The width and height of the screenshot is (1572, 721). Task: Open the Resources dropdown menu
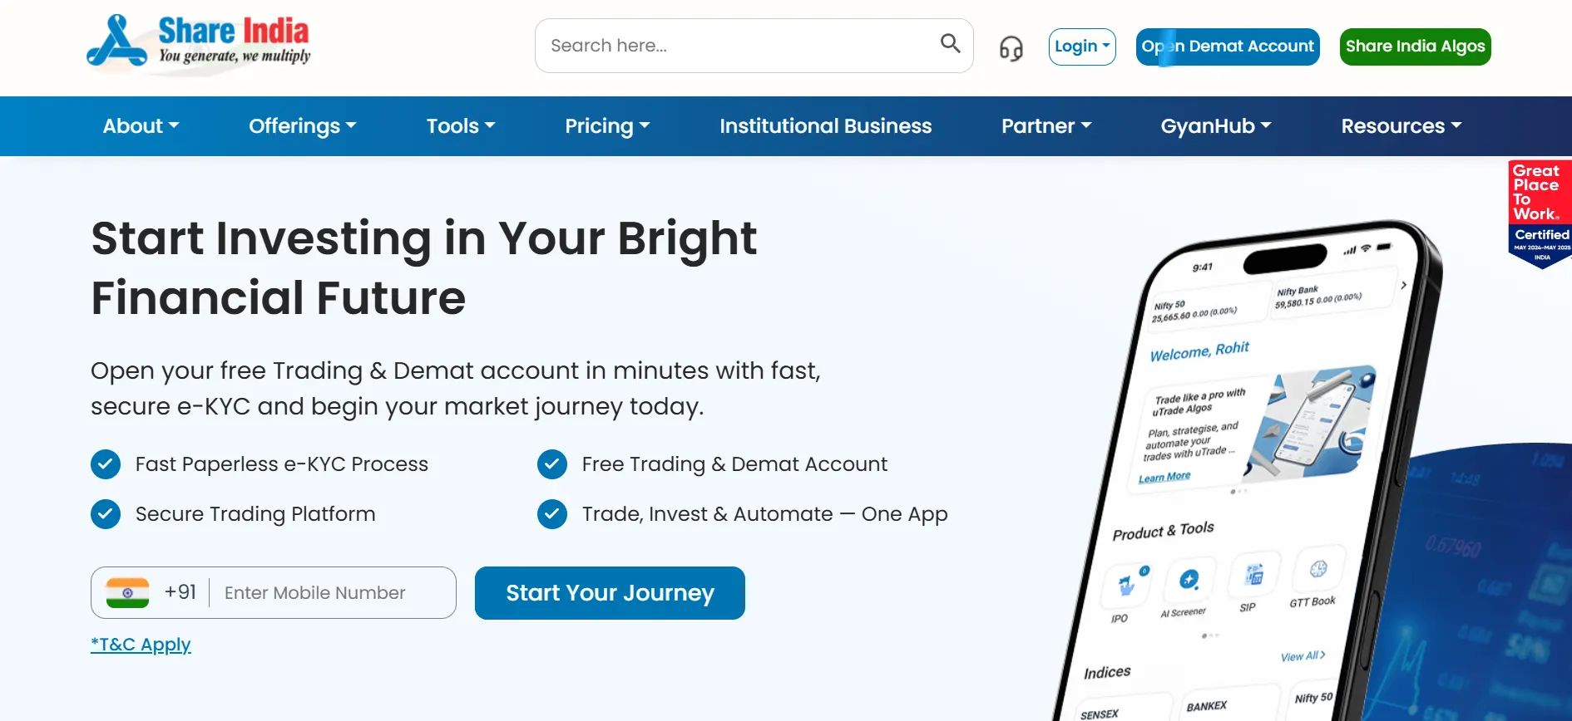click(1401, 126)
